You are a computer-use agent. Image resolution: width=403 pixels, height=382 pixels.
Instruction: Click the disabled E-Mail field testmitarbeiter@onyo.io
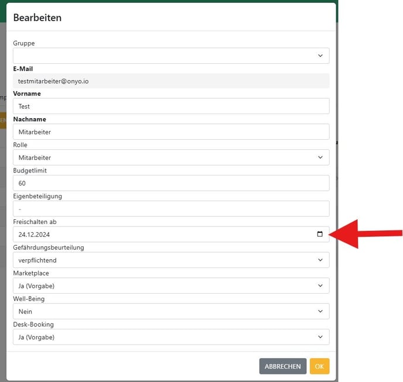pyautogui.click(x=171, y=81)
